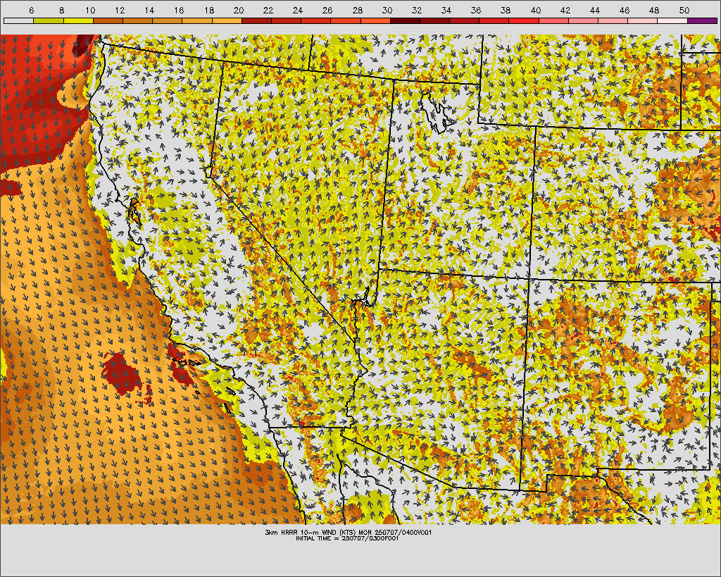
Task: Select the legend label "50"
Action: click(684, 10)
